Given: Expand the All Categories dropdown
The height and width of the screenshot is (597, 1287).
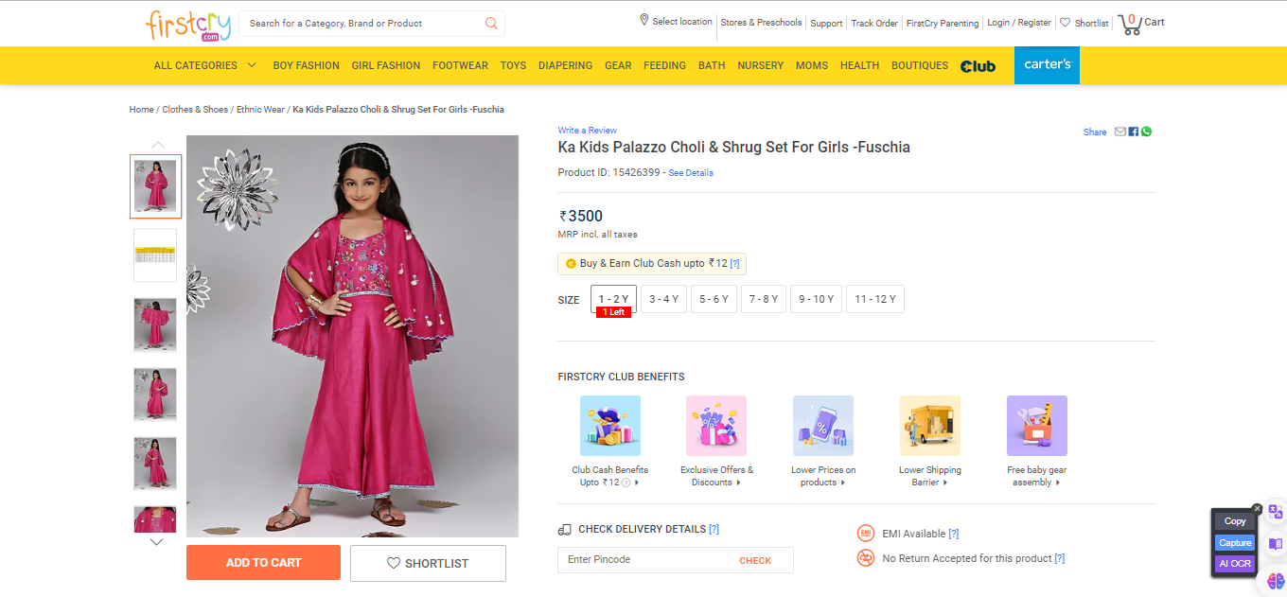Looking at the screenshot, I should point(205,65).
